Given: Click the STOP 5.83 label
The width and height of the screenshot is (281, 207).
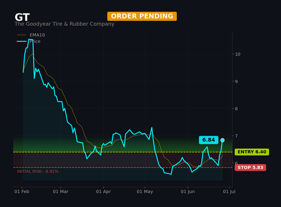Looking at the screenshot, I should click(250, 167).
